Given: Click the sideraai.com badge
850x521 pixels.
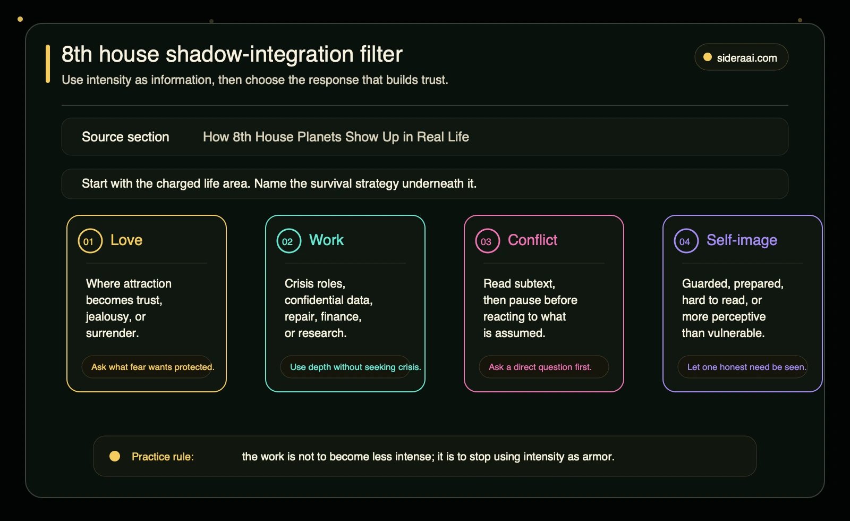Looking at the screenshot, I should pos(741,57).
